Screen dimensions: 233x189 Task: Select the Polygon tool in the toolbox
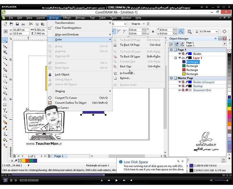pos(5,87)
